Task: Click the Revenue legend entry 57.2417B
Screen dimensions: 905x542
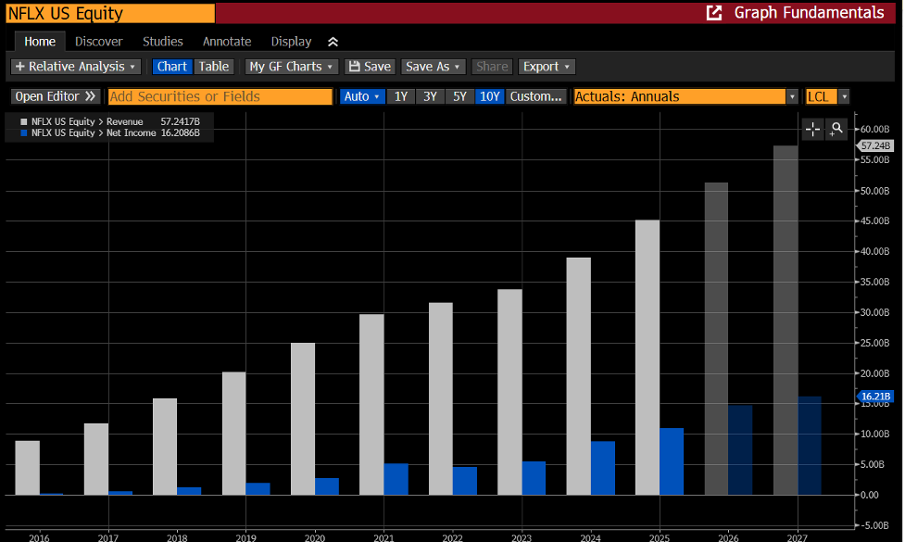Action: click(x=110, y=121)
